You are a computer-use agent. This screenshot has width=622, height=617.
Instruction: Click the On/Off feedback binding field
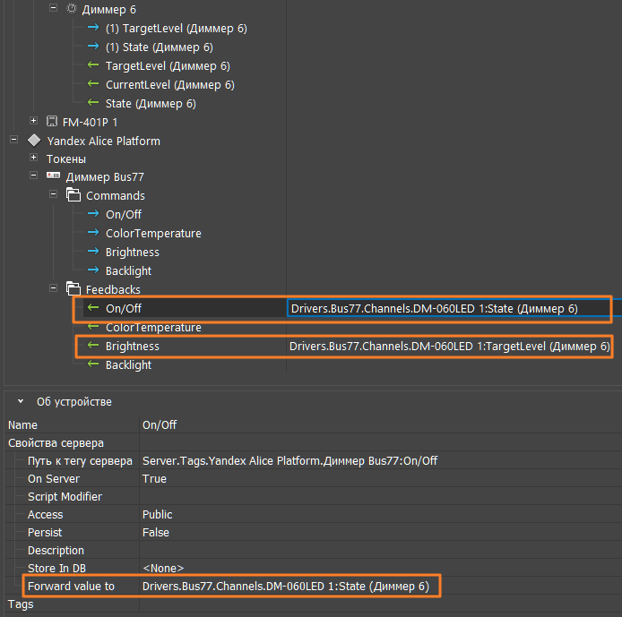448,309
